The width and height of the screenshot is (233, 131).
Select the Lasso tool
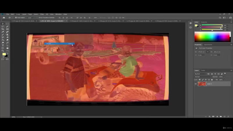click(x=3, y=27)
